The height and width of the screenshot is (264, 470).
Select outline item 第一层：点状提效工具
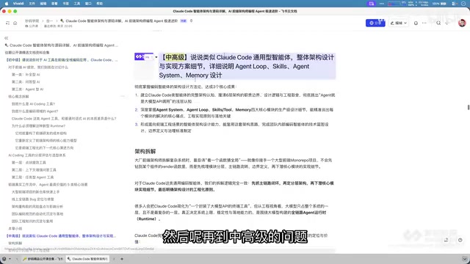click(x=29, y=163)
